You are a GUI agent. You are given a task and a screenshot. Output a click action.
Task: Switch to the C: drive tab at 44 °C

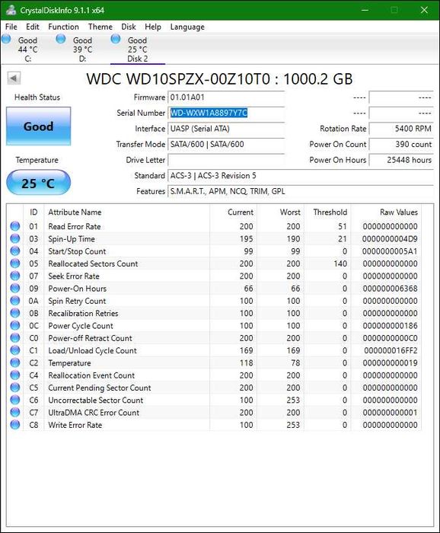(27, 49)
